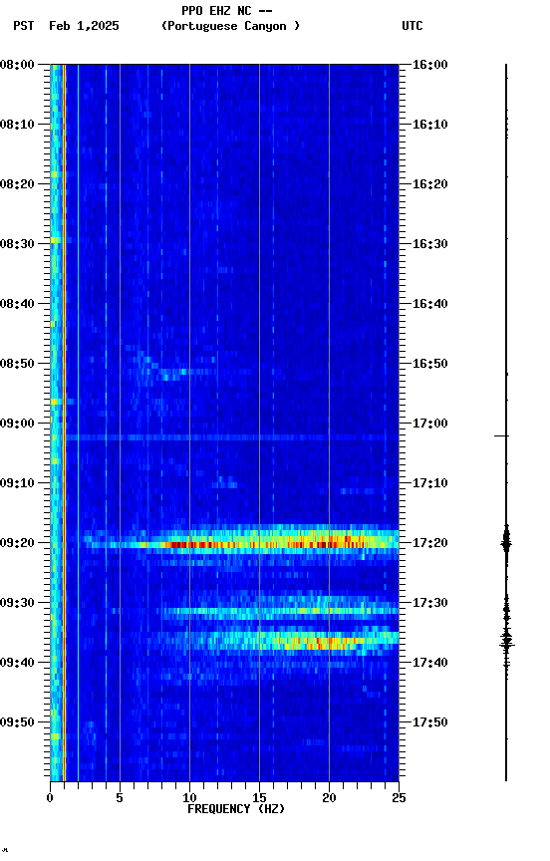Click the '08:00' PST time label
The height and width of the screenshot is (861, 550).
(17, 65)
